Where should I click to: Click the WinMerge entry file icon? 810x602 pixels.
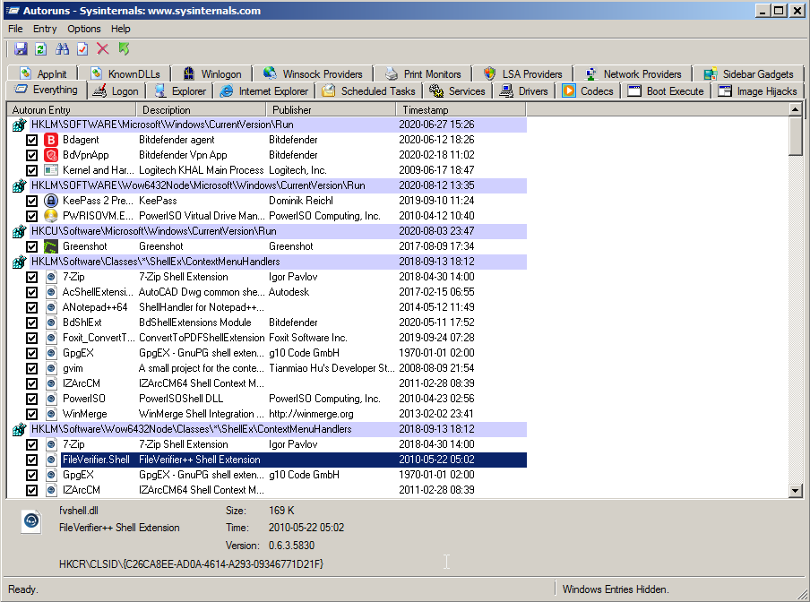tap(50, 414)
